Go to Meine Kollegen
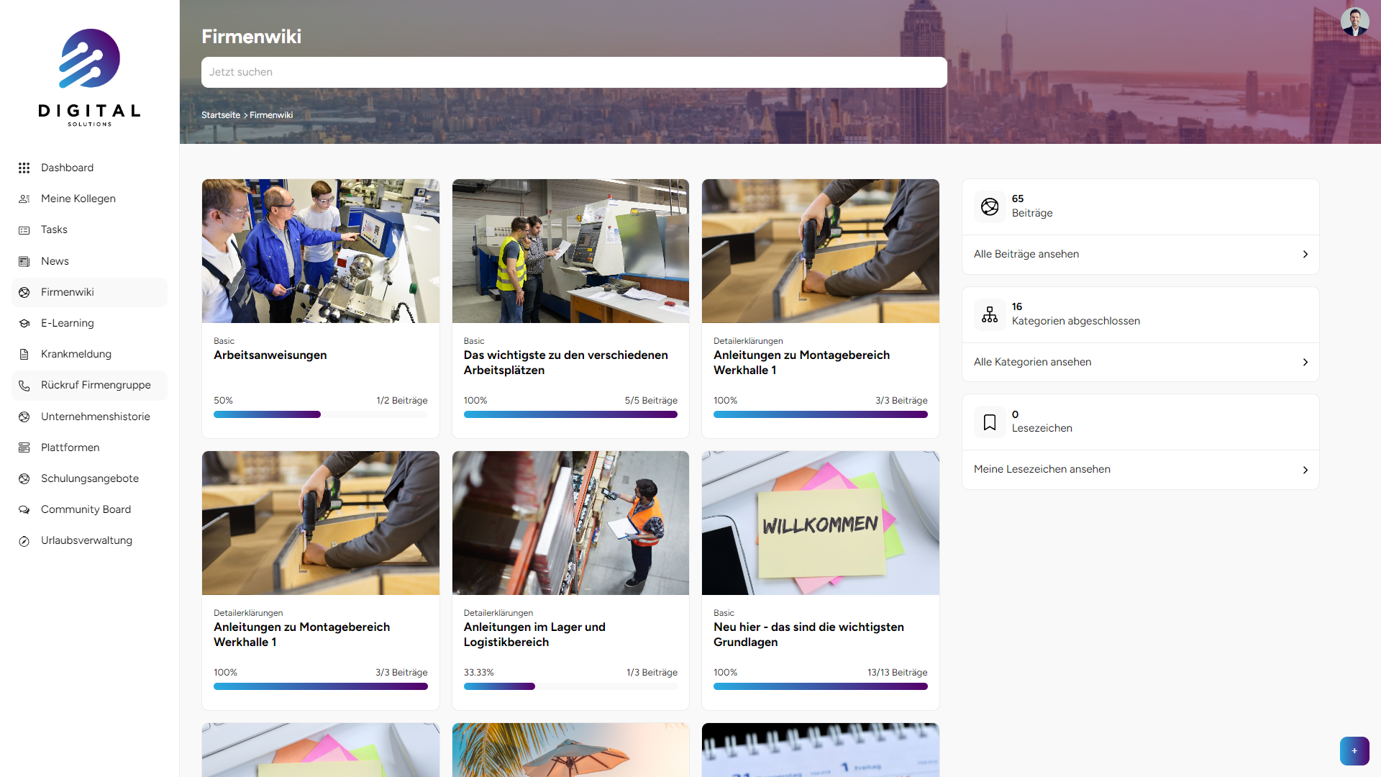This screenshot has width=1381, height=777. click(89, 199)
